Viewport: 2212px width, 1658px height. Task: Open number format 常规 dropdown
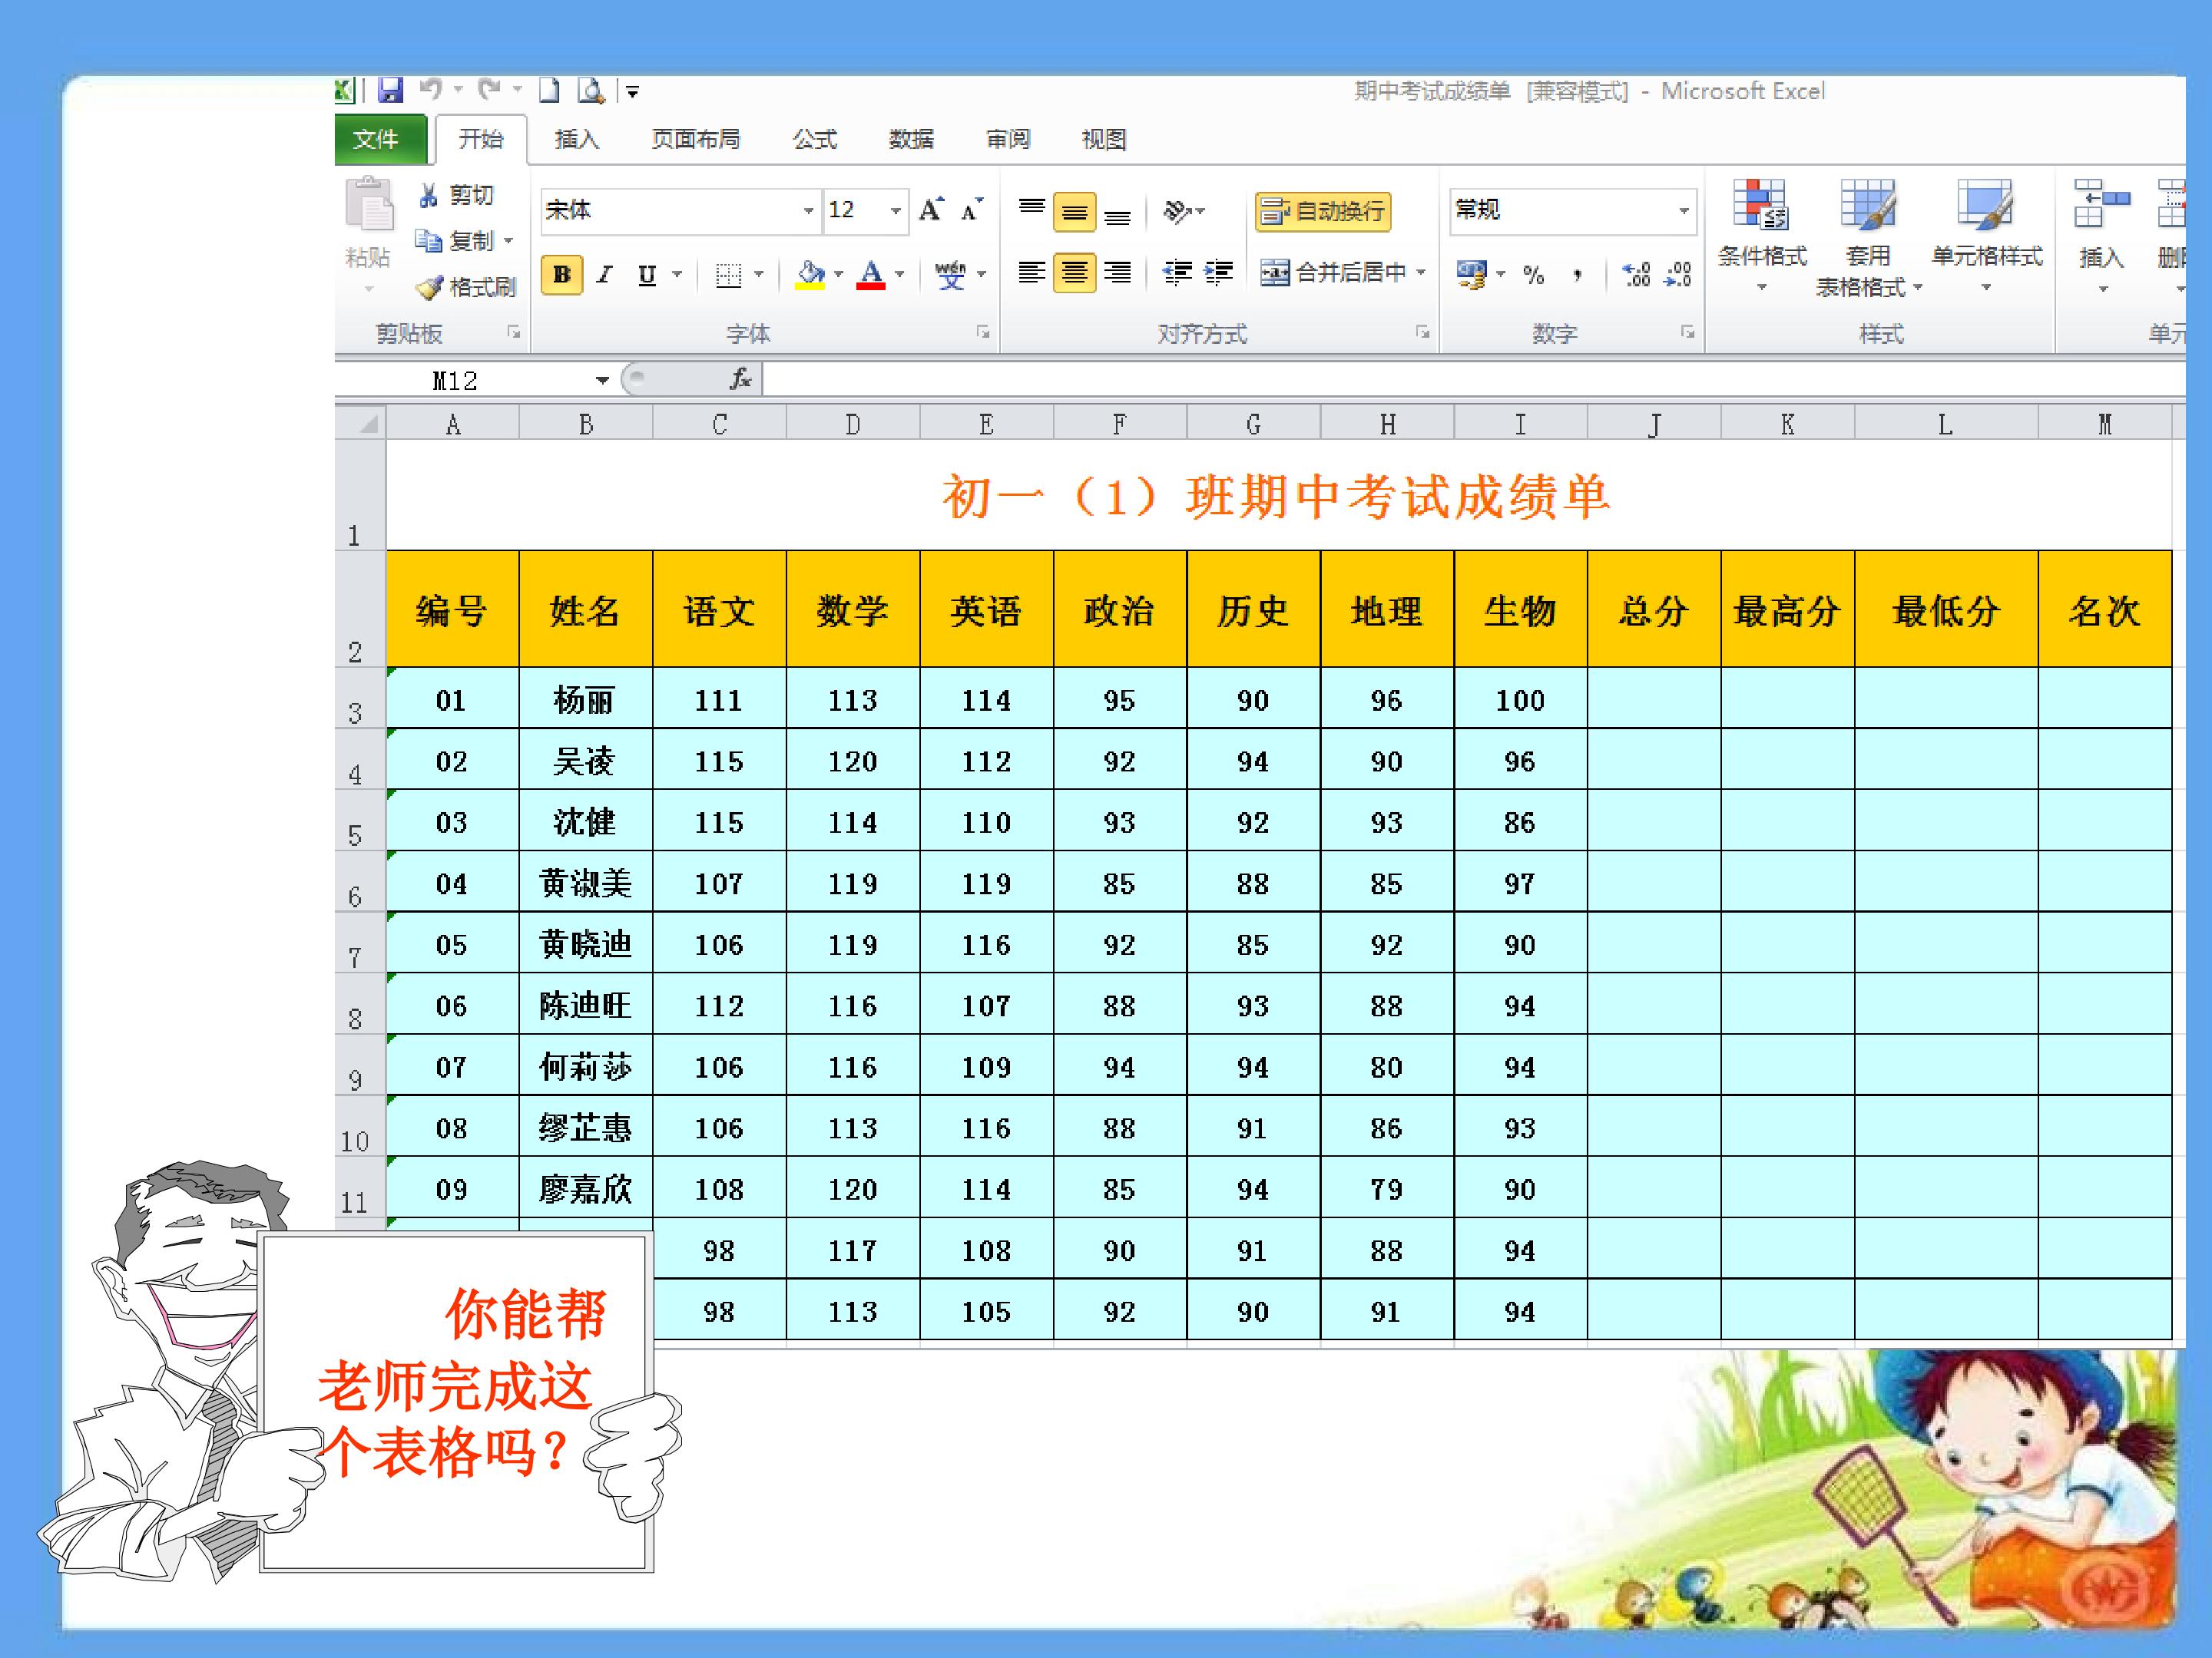(x=1683, y=211)
